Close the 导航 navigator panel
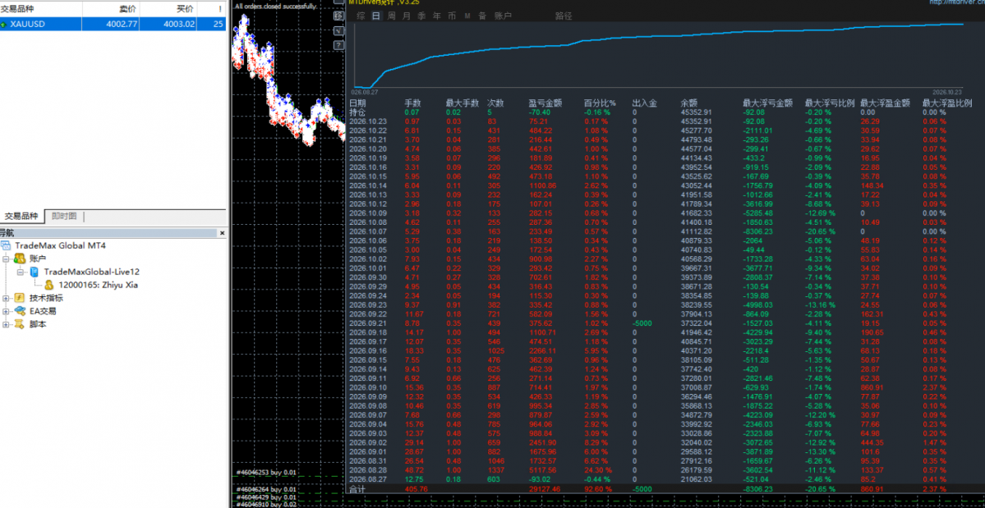 click(x=222, y=233)
